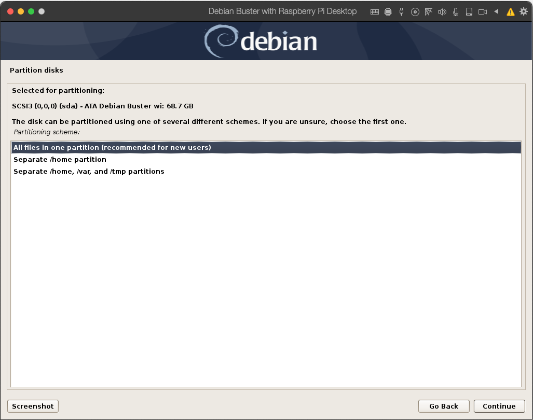Click the Go Back button
Viewport: 533px width, 420px height.
click(x=444, y=406)
